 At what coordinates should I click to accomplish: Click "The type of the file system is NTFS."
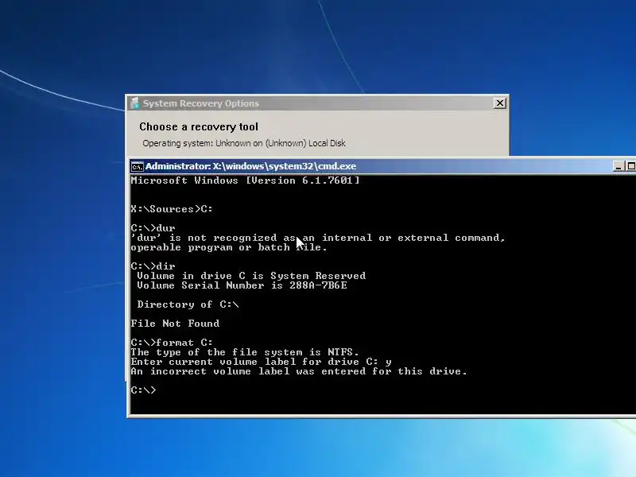[245, 352]
